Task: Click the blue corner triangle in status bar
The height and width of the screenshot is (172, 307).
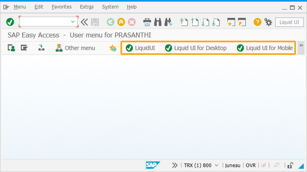Action: pos(301,166)
